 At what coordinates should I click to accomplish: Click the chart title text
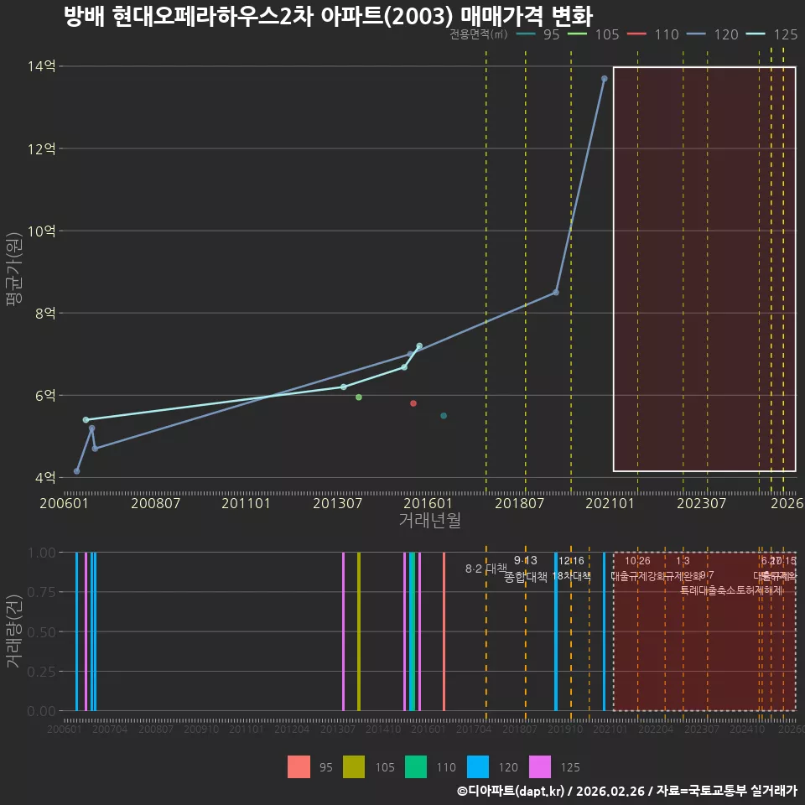329,16
